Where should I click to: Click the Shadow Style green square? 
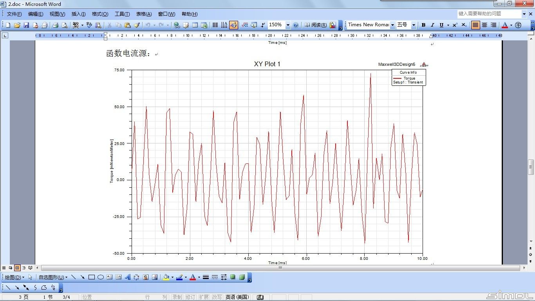click(233, 277)
